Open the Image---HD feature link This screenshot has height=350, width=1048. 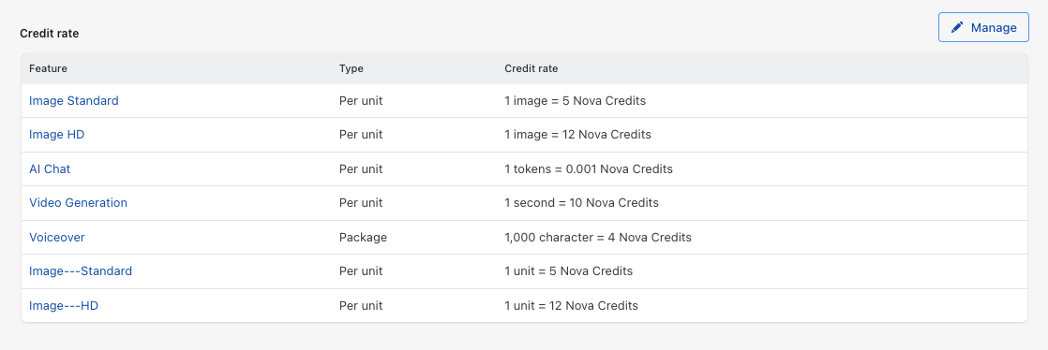coord(64,306)
